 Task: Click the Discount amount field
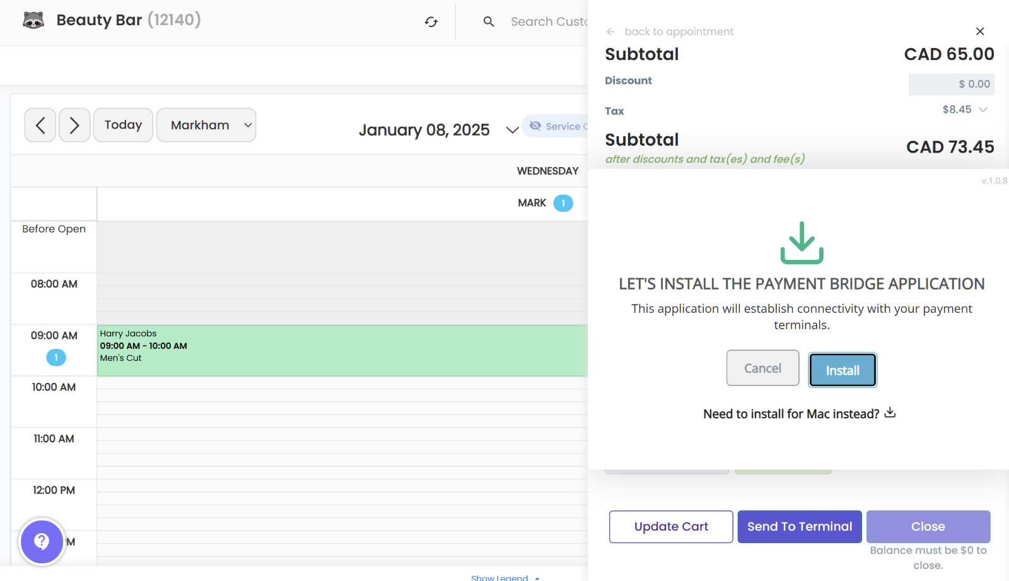pos(951,84)
